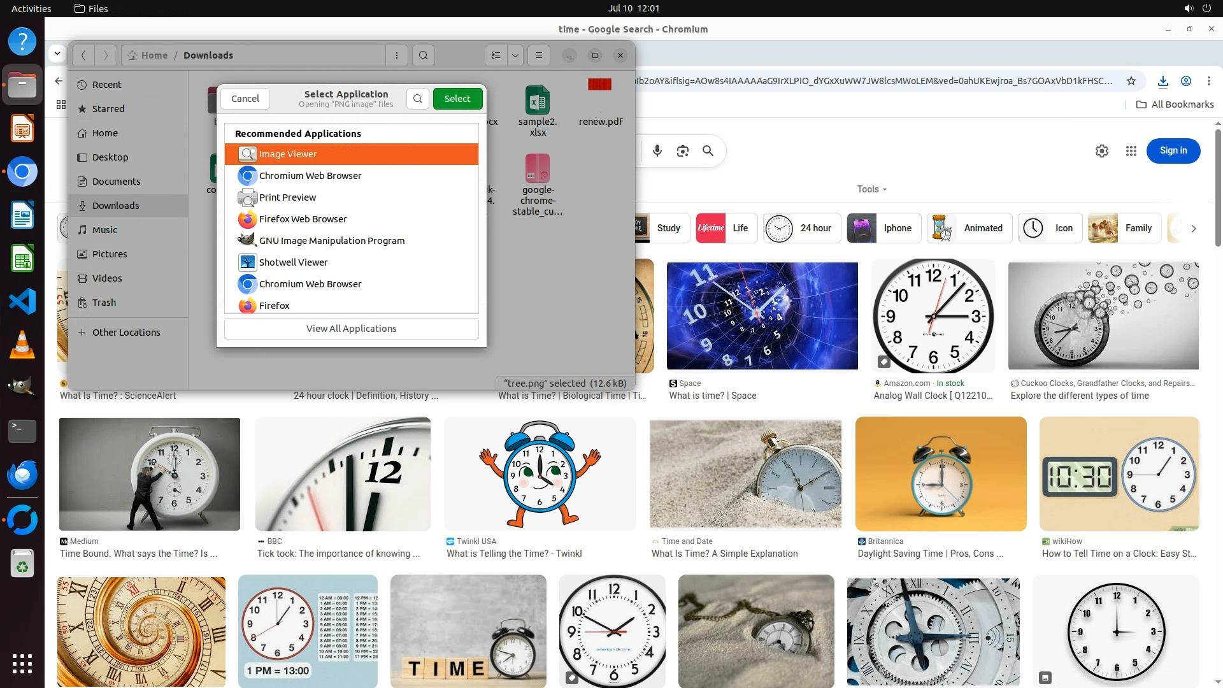Choose GNU Image Manipulation Program entry
Screen dimensions: 1223x688
coord(331,241)
